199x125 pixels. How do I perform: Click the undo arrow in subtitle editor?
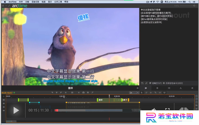[142, 83]
